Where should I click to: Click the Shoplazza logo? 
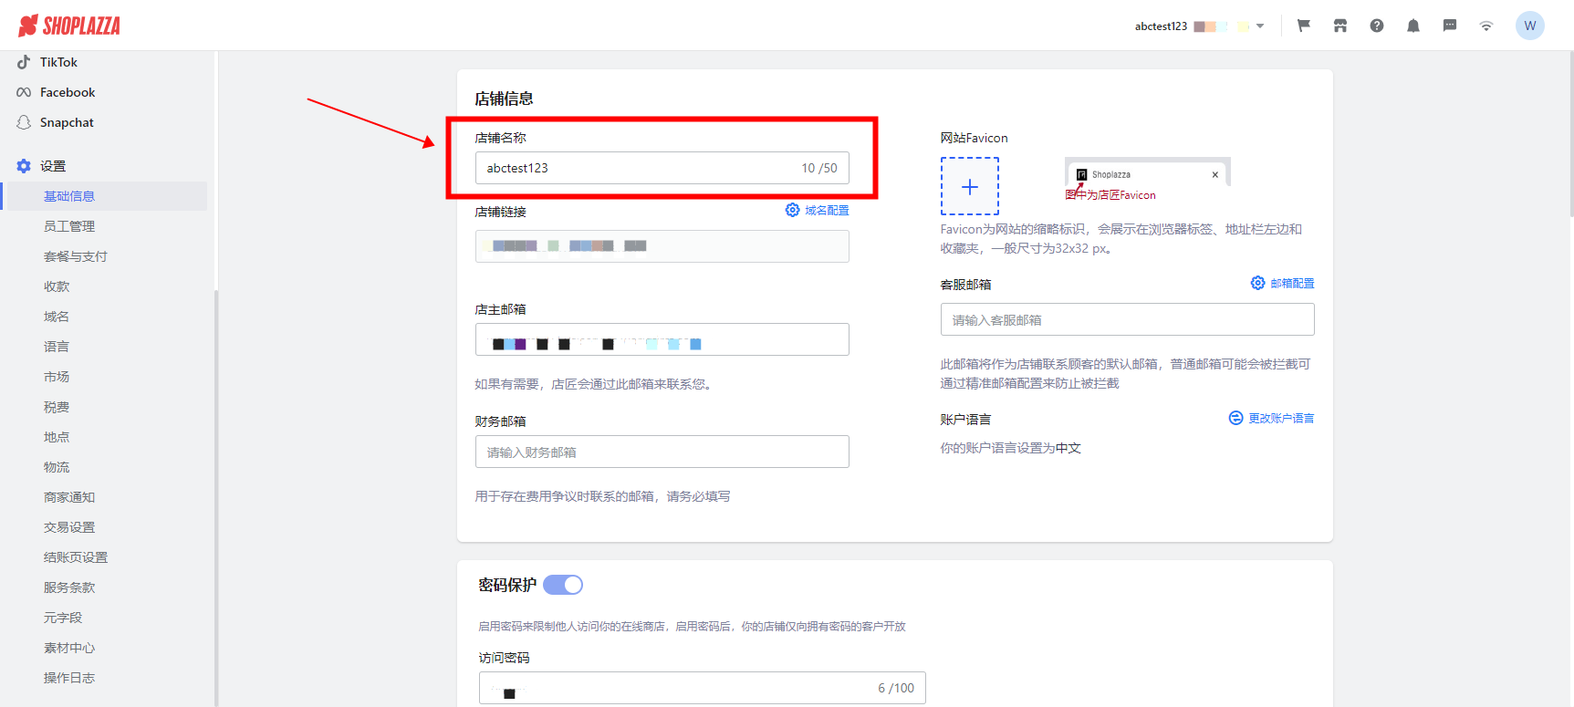(69, 26)
